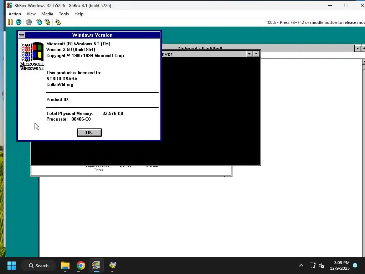The width and height of the screenshot is (365, 274).
Task: Open the Windows Version dialog control menu box
Action: (x=22, y=35)
